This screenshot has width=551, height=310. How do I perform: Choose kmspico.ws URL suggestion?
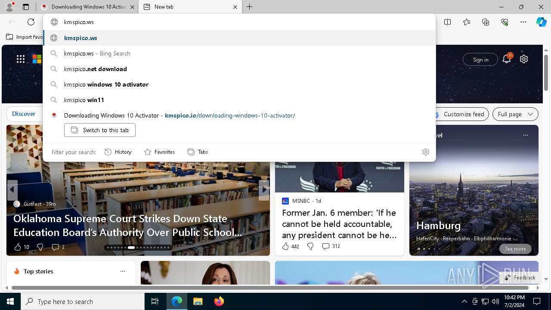click(239, 38)
